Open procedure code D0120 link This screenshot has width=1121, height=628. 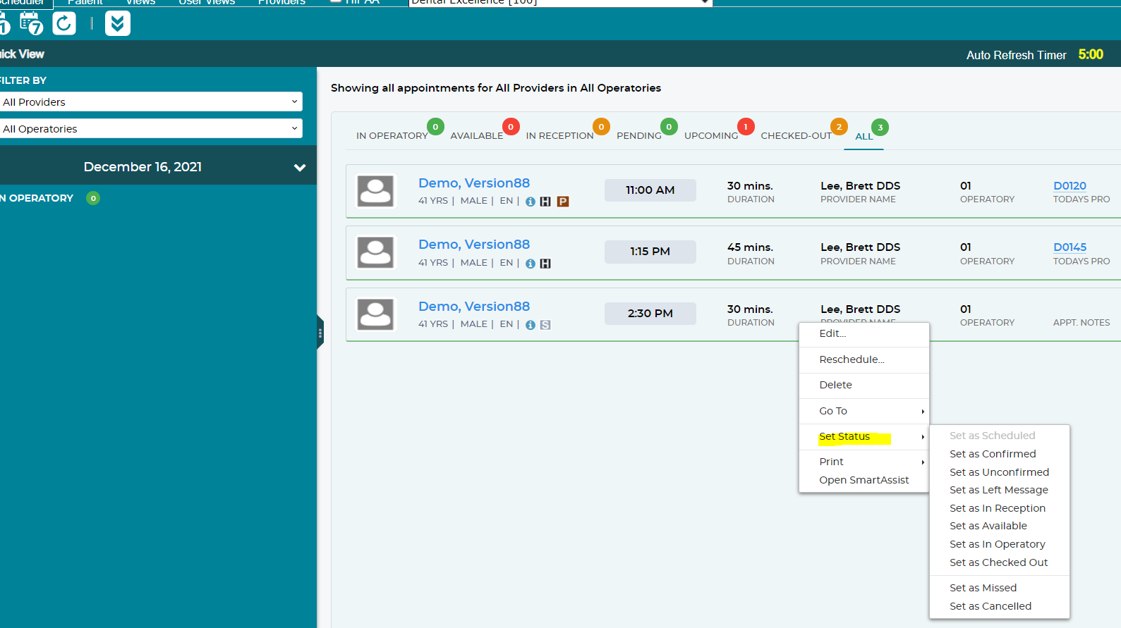1070,186
